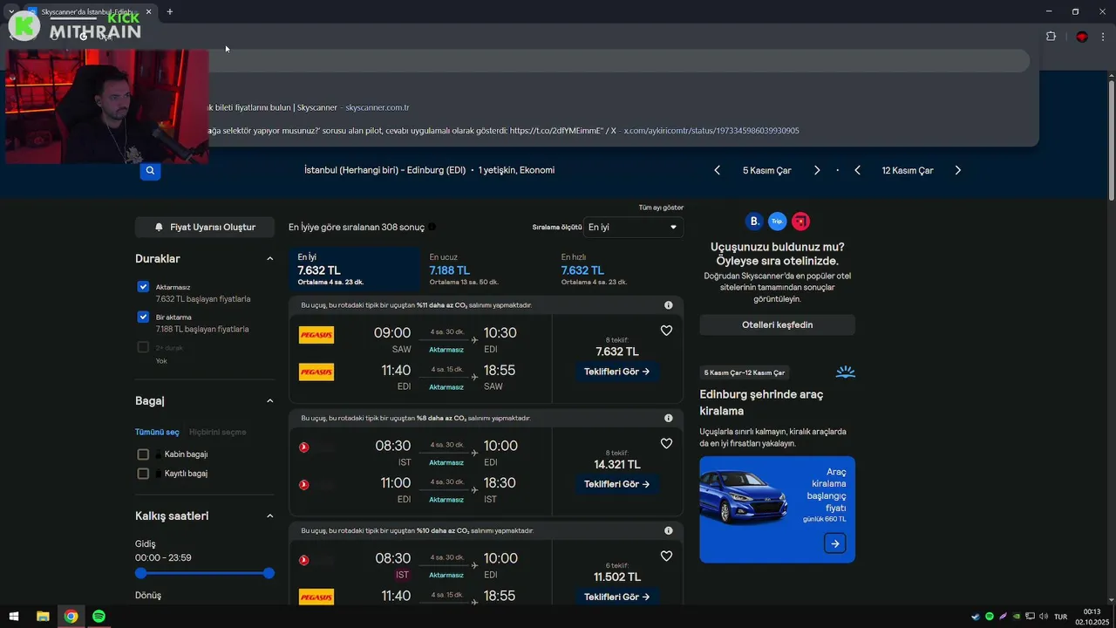Click info icon beside 308 sonuç
The height and width of the screenshot is (628, 1116).
tap(432, 227)
